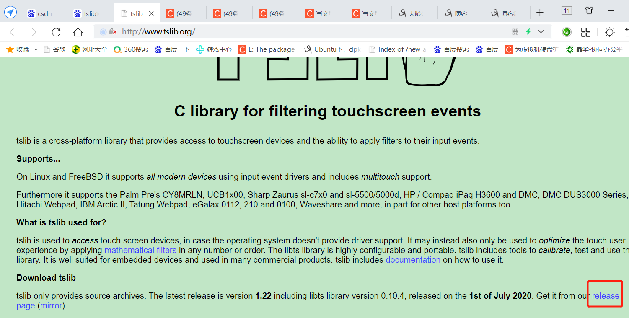Click the home icon in browser toolbar
This screenshot has width=629, height=318.
tap(77, 32)
